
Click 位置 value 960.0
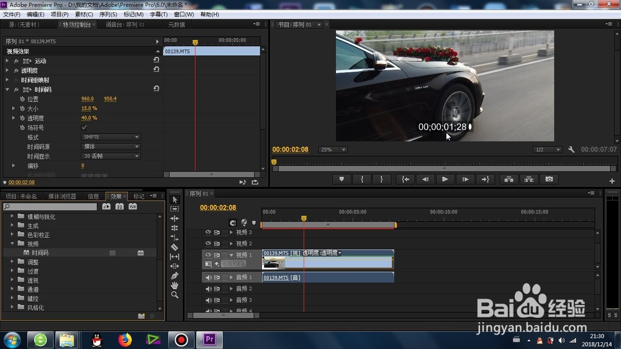point(88,99)
